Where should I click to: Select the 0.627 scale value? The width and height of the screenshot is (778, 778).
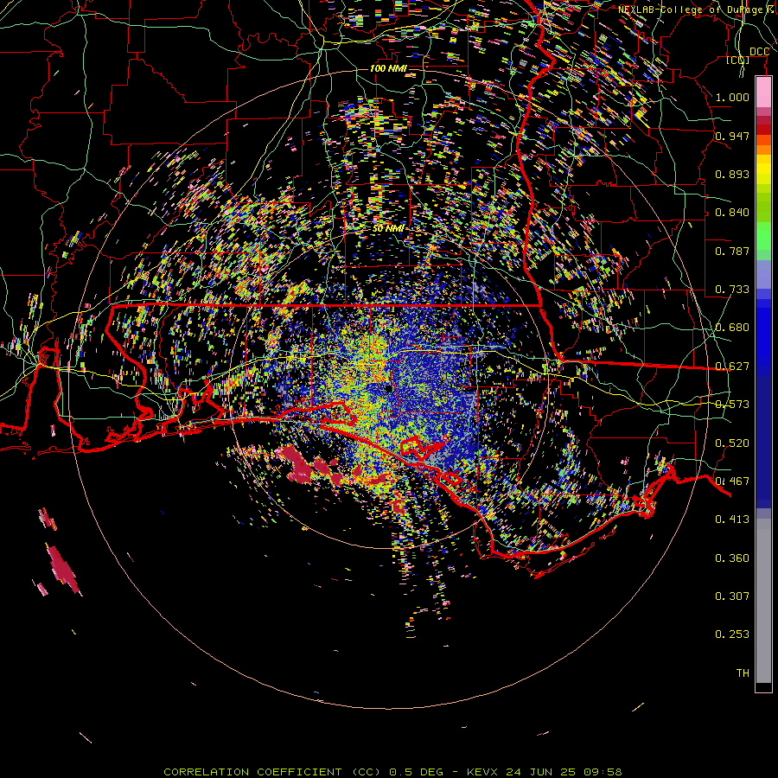coord(732,366)
